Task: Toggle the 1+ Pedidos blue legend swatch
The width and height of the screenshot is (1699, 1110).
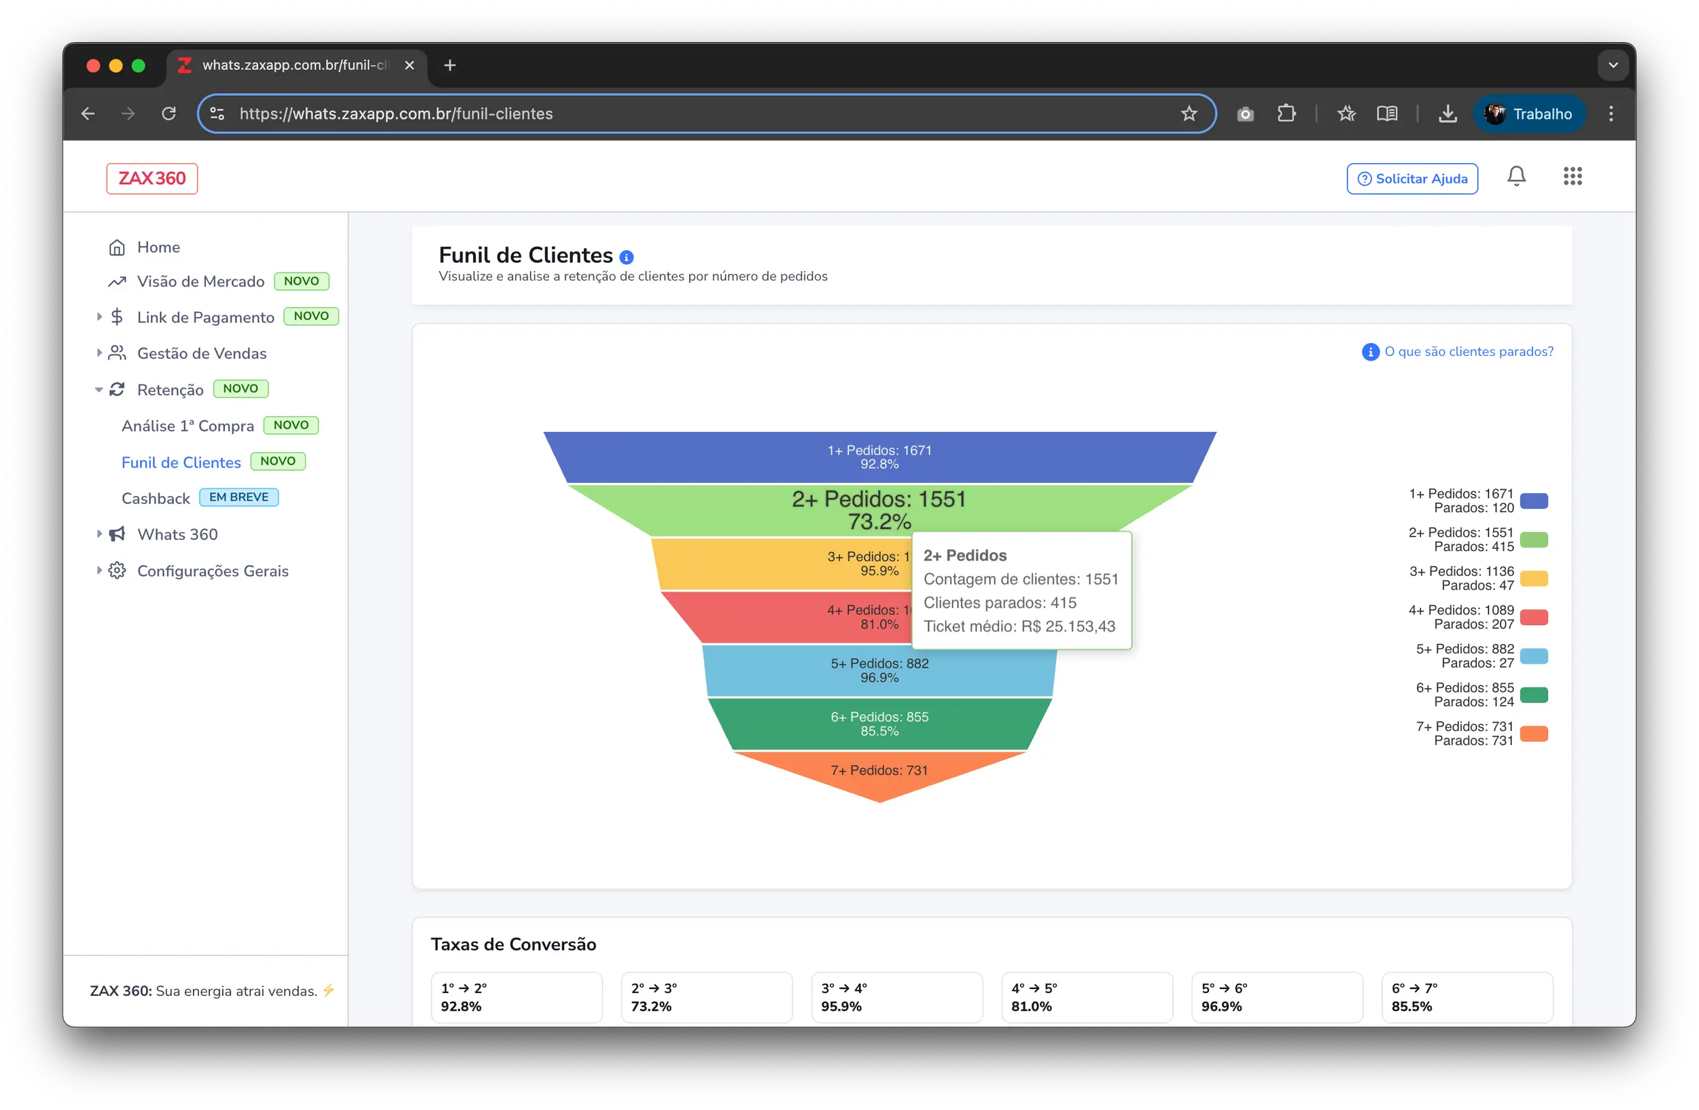Action: (1533, 501)
